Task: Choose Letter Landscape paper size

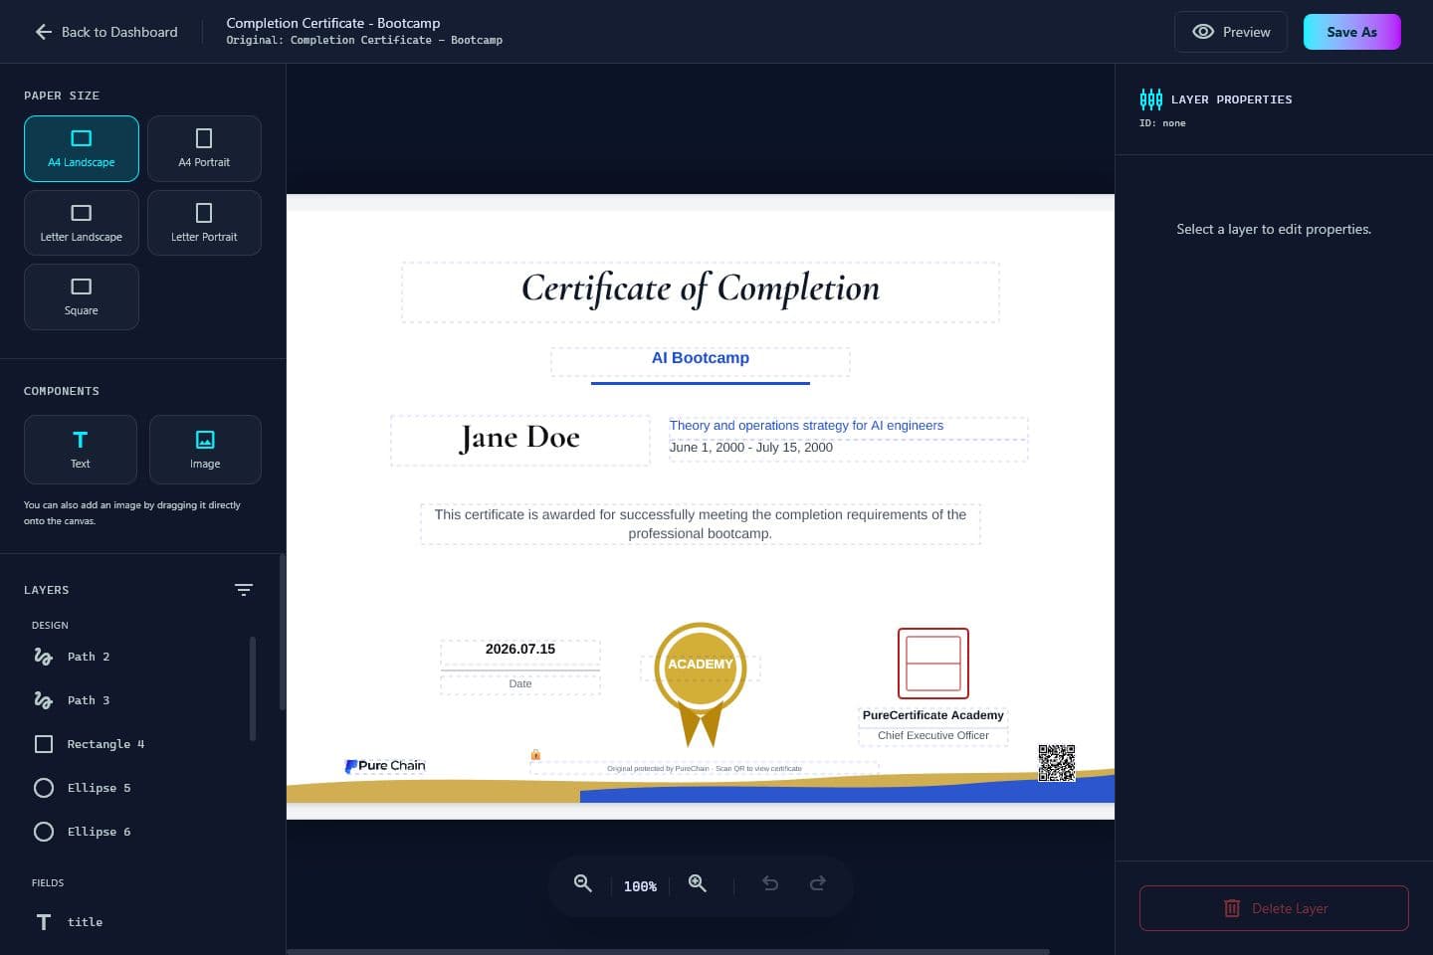Action: (x=82, y=223)
